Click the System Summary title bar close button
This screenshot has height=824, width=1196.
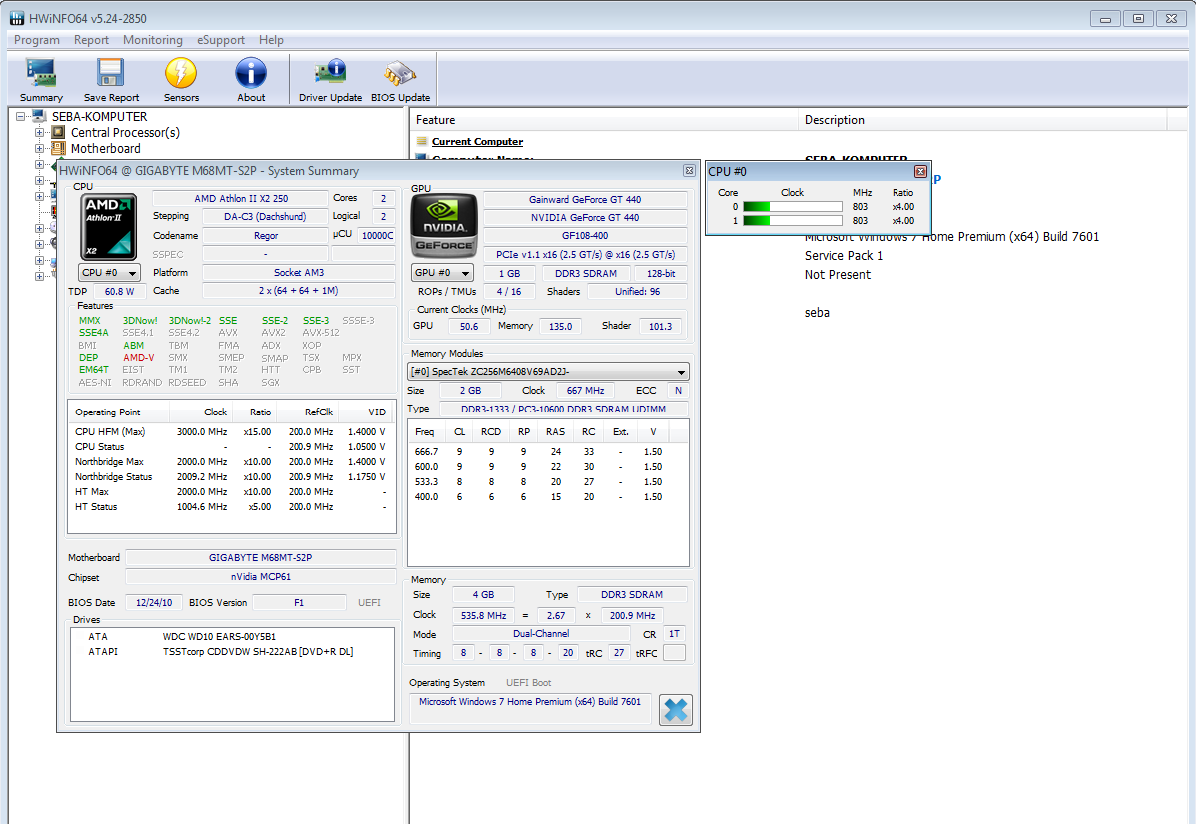[x=689, y=171]
